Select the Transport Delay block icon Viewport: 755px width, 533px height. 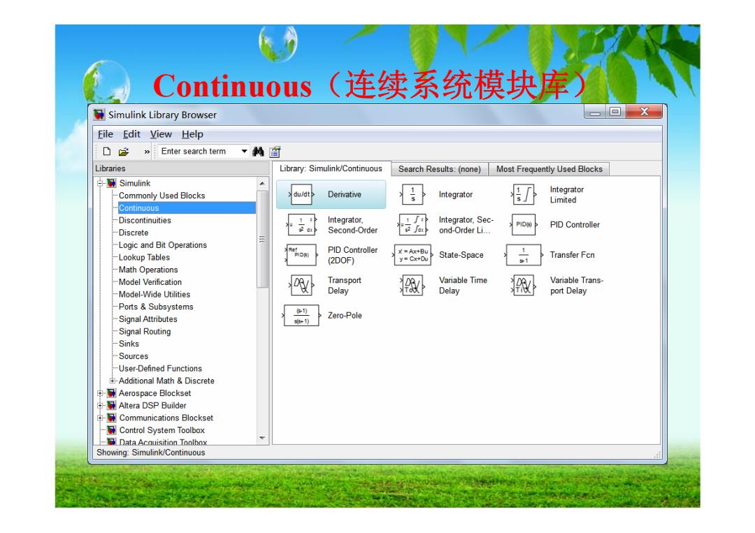pos(302,285)
